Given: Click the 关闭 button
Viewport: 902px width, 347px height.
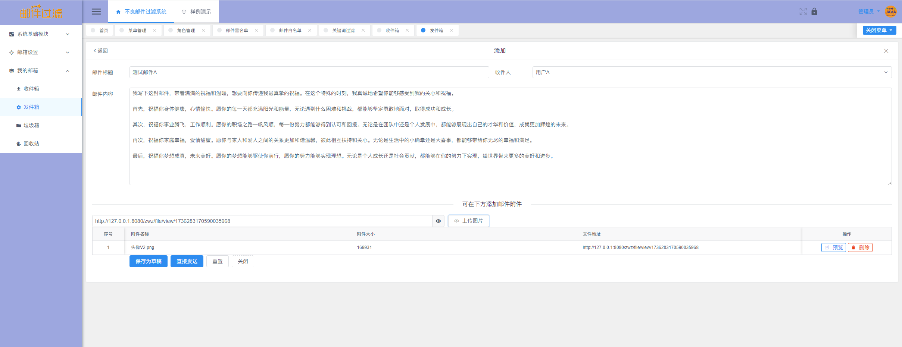Looking at the screenshot, I should coord(243,261).
